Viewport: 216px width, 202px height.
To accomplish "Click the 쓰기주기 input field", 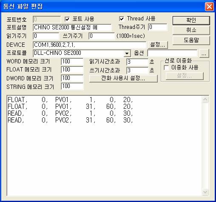I will [x=102, y=36].
